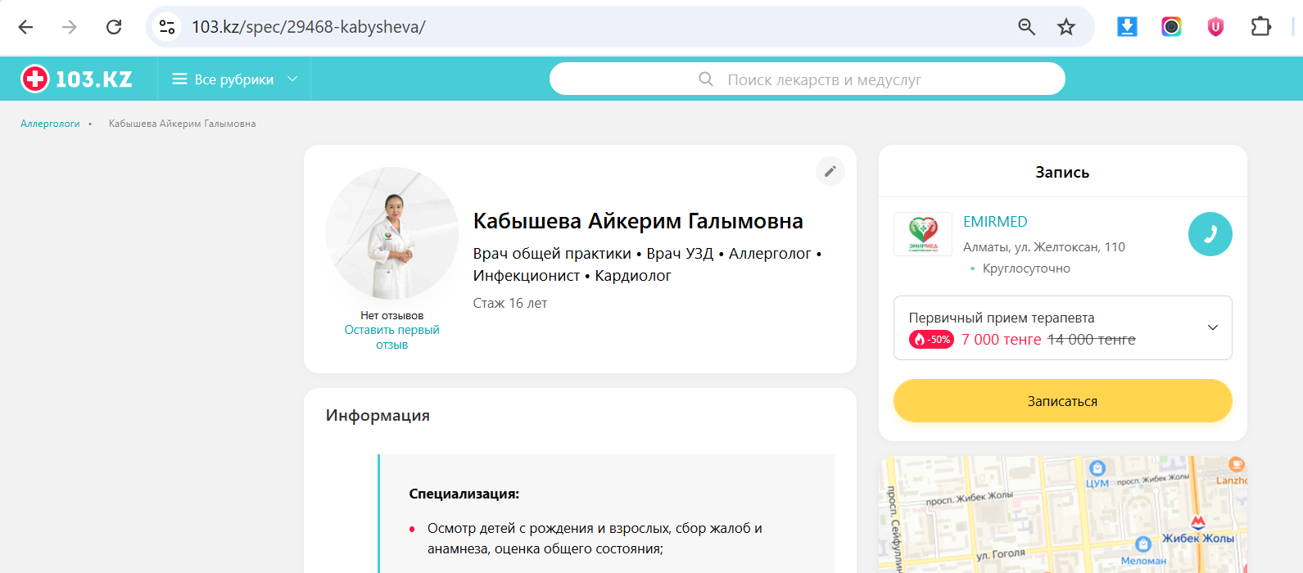
Task: Click the ЦУМ marker on the map
Action: pyautogui.click(x=1097, y=474)
